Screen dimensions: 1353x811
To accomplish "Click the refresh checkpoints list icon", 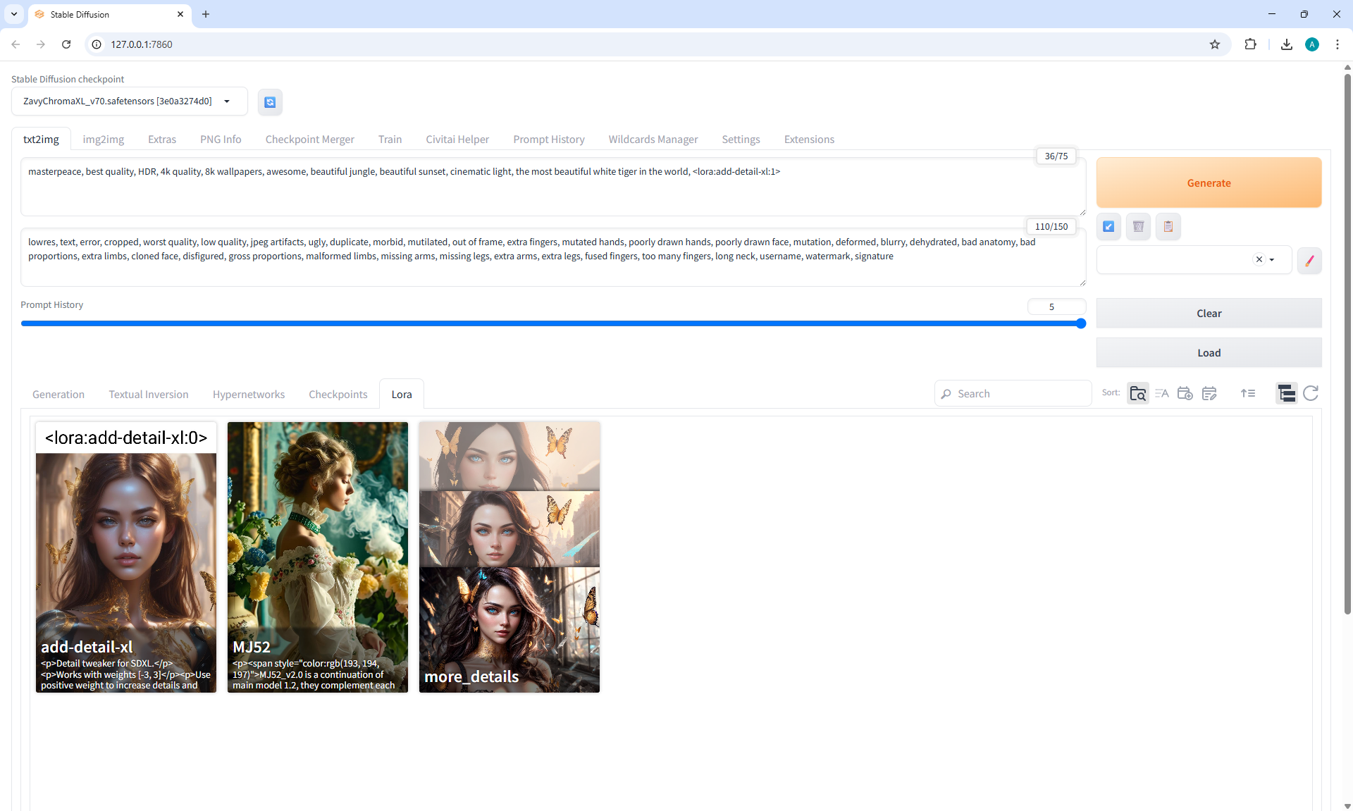I will (x=270, y=102).
